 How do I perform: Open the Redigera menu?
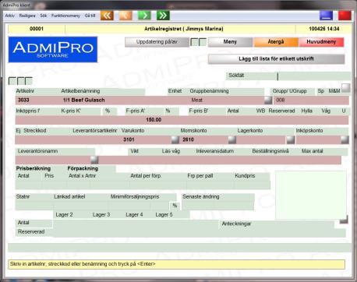pyautogui.click(x=27, y=16)
